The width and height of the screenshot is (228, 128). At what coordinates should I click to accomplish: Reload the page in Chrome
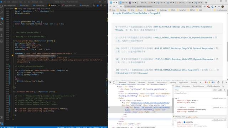point(118,6)
